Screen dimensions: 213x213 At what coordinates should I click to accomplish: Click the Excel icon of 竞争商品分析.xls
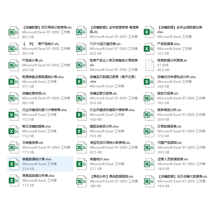tap(149, 115)
